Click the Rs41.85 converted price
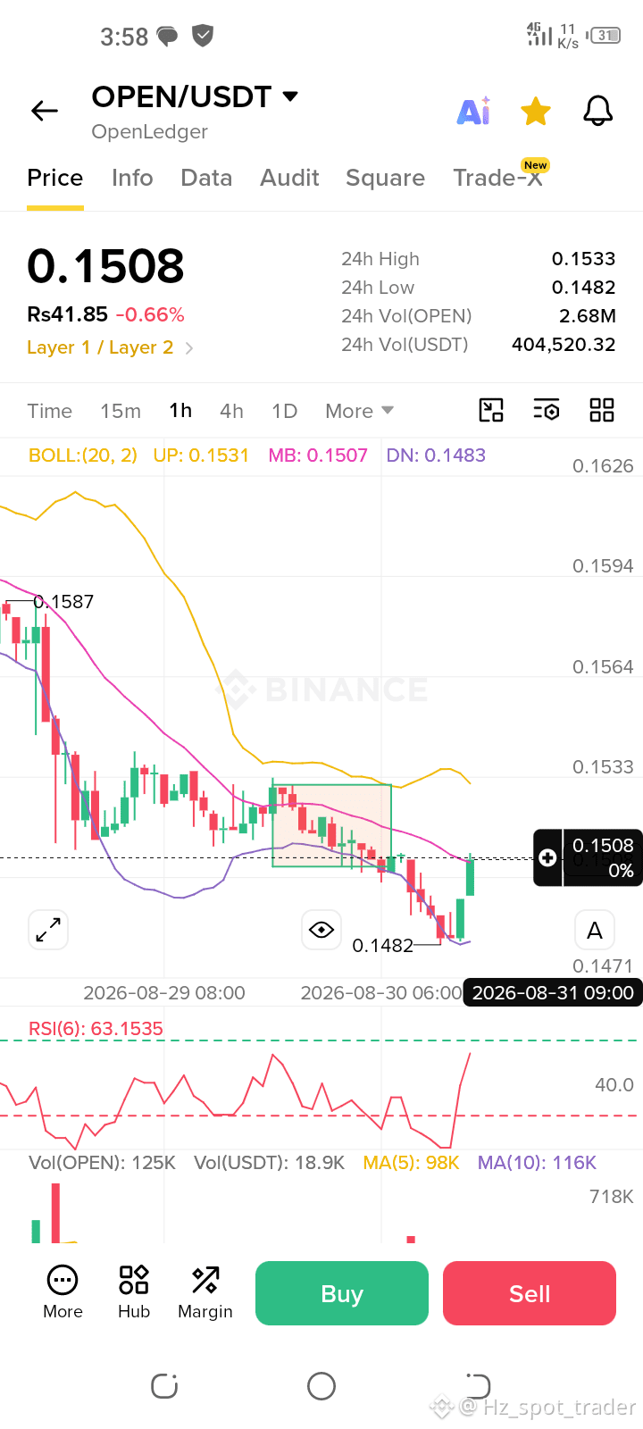The width and height of the screenshot is (643, 1429). coord(67,314)
